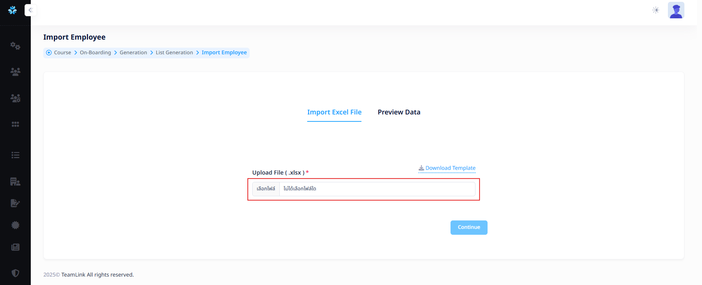Viewport: 702px width, 285px height.
Task: Open the gears settings sidebar icon
Action: coord(15,46)
